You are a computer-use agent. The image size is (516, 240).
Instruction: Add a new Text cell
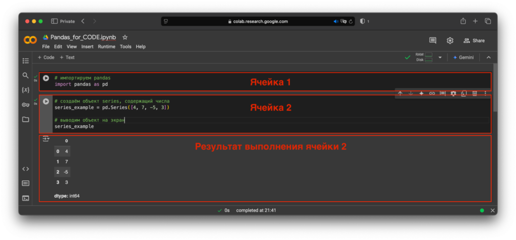point(67,57)
